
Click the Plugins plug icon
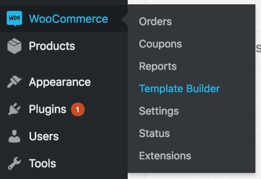pos(14,109)
